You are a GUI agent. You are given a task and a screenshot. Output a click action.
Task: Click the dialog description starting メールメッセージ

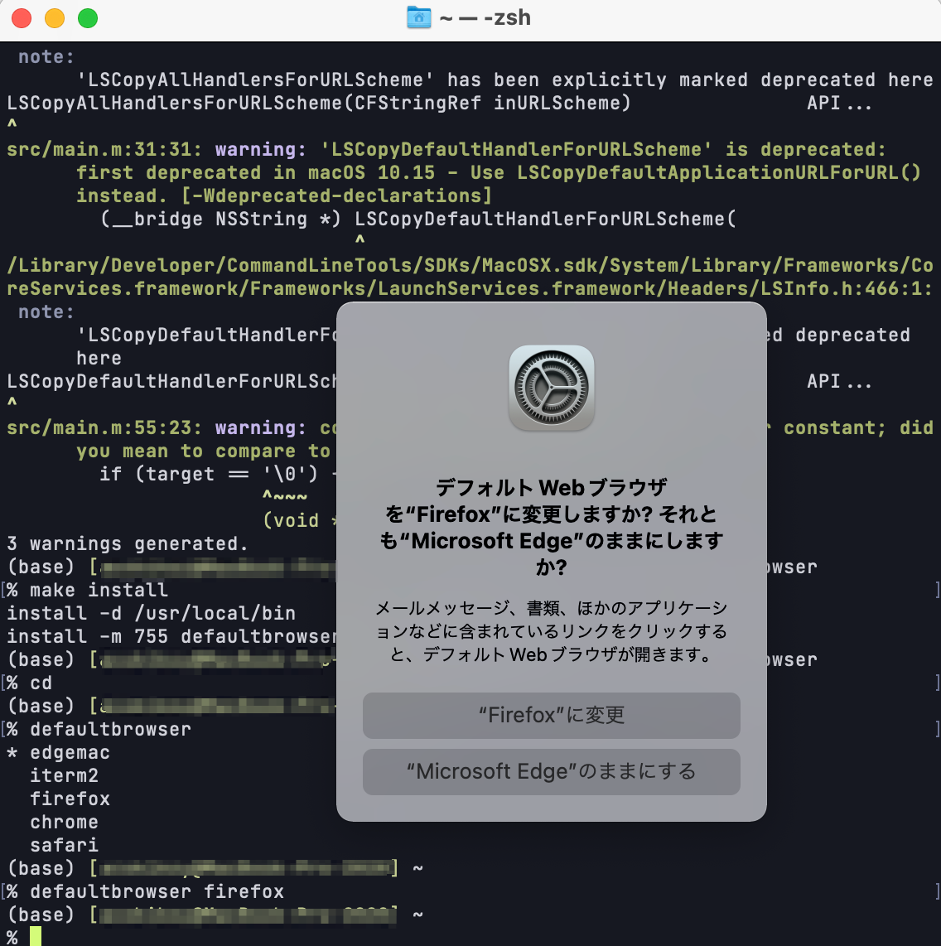(552, 631)
